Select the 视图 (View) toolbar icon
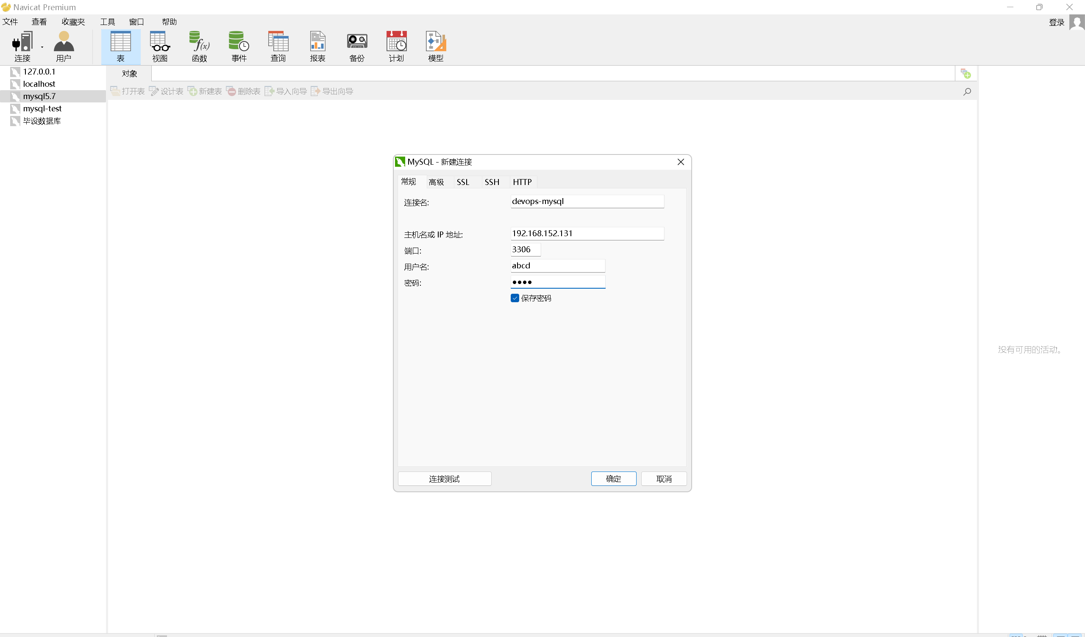The image size is (1085, 637). (160, 47)
